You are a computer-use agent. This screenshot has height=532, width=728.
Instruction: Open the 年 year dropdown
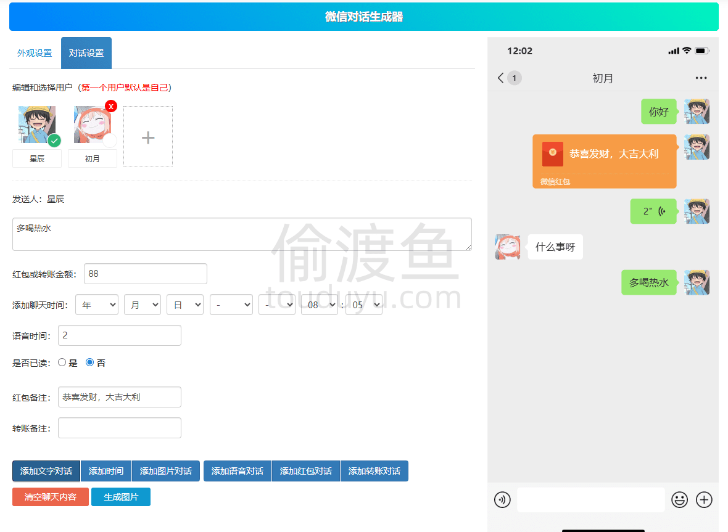[x=97, y=305]
